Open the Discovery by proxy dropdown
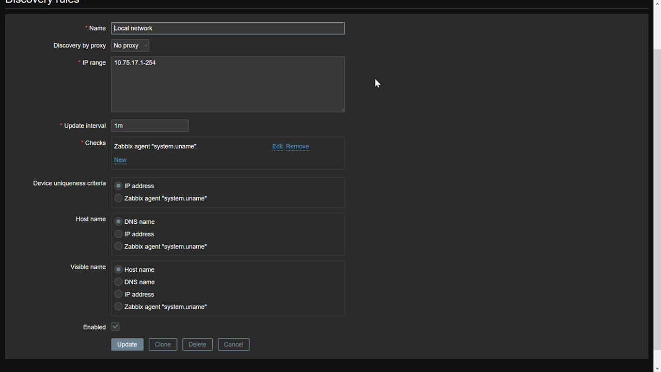This screenshot has height=372, width=661. pyautogui.click(x=130, y=45)
